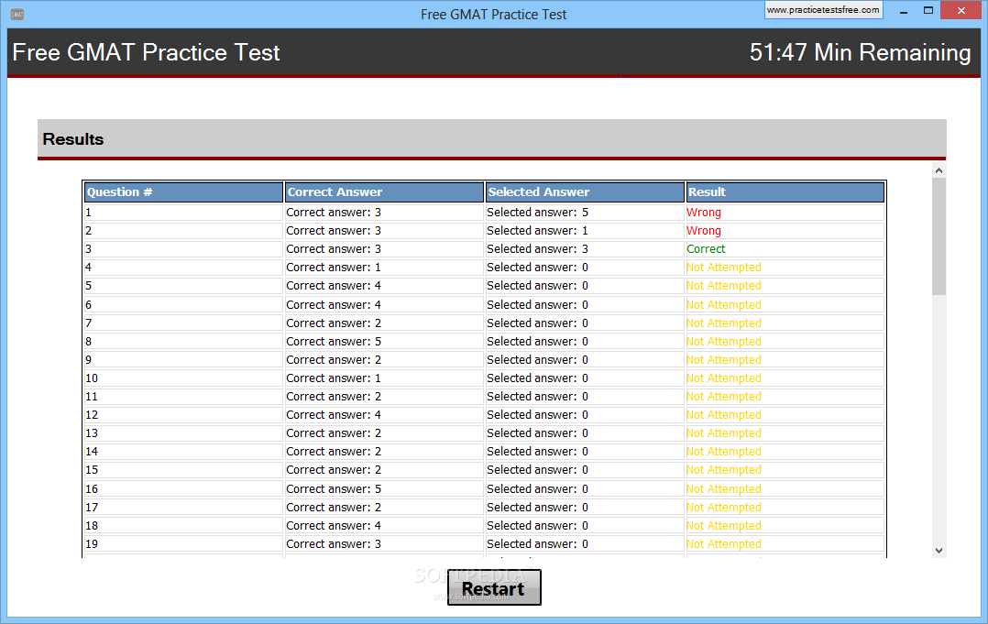The image size is (988, 624).
Task: Click 'Selected answer: 5' in row 1
Action: (x=537, y=213)
